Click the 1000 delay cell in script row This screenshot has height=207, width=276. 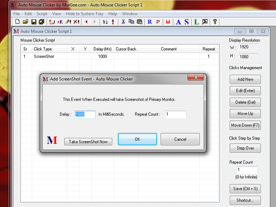coord(102,56)
